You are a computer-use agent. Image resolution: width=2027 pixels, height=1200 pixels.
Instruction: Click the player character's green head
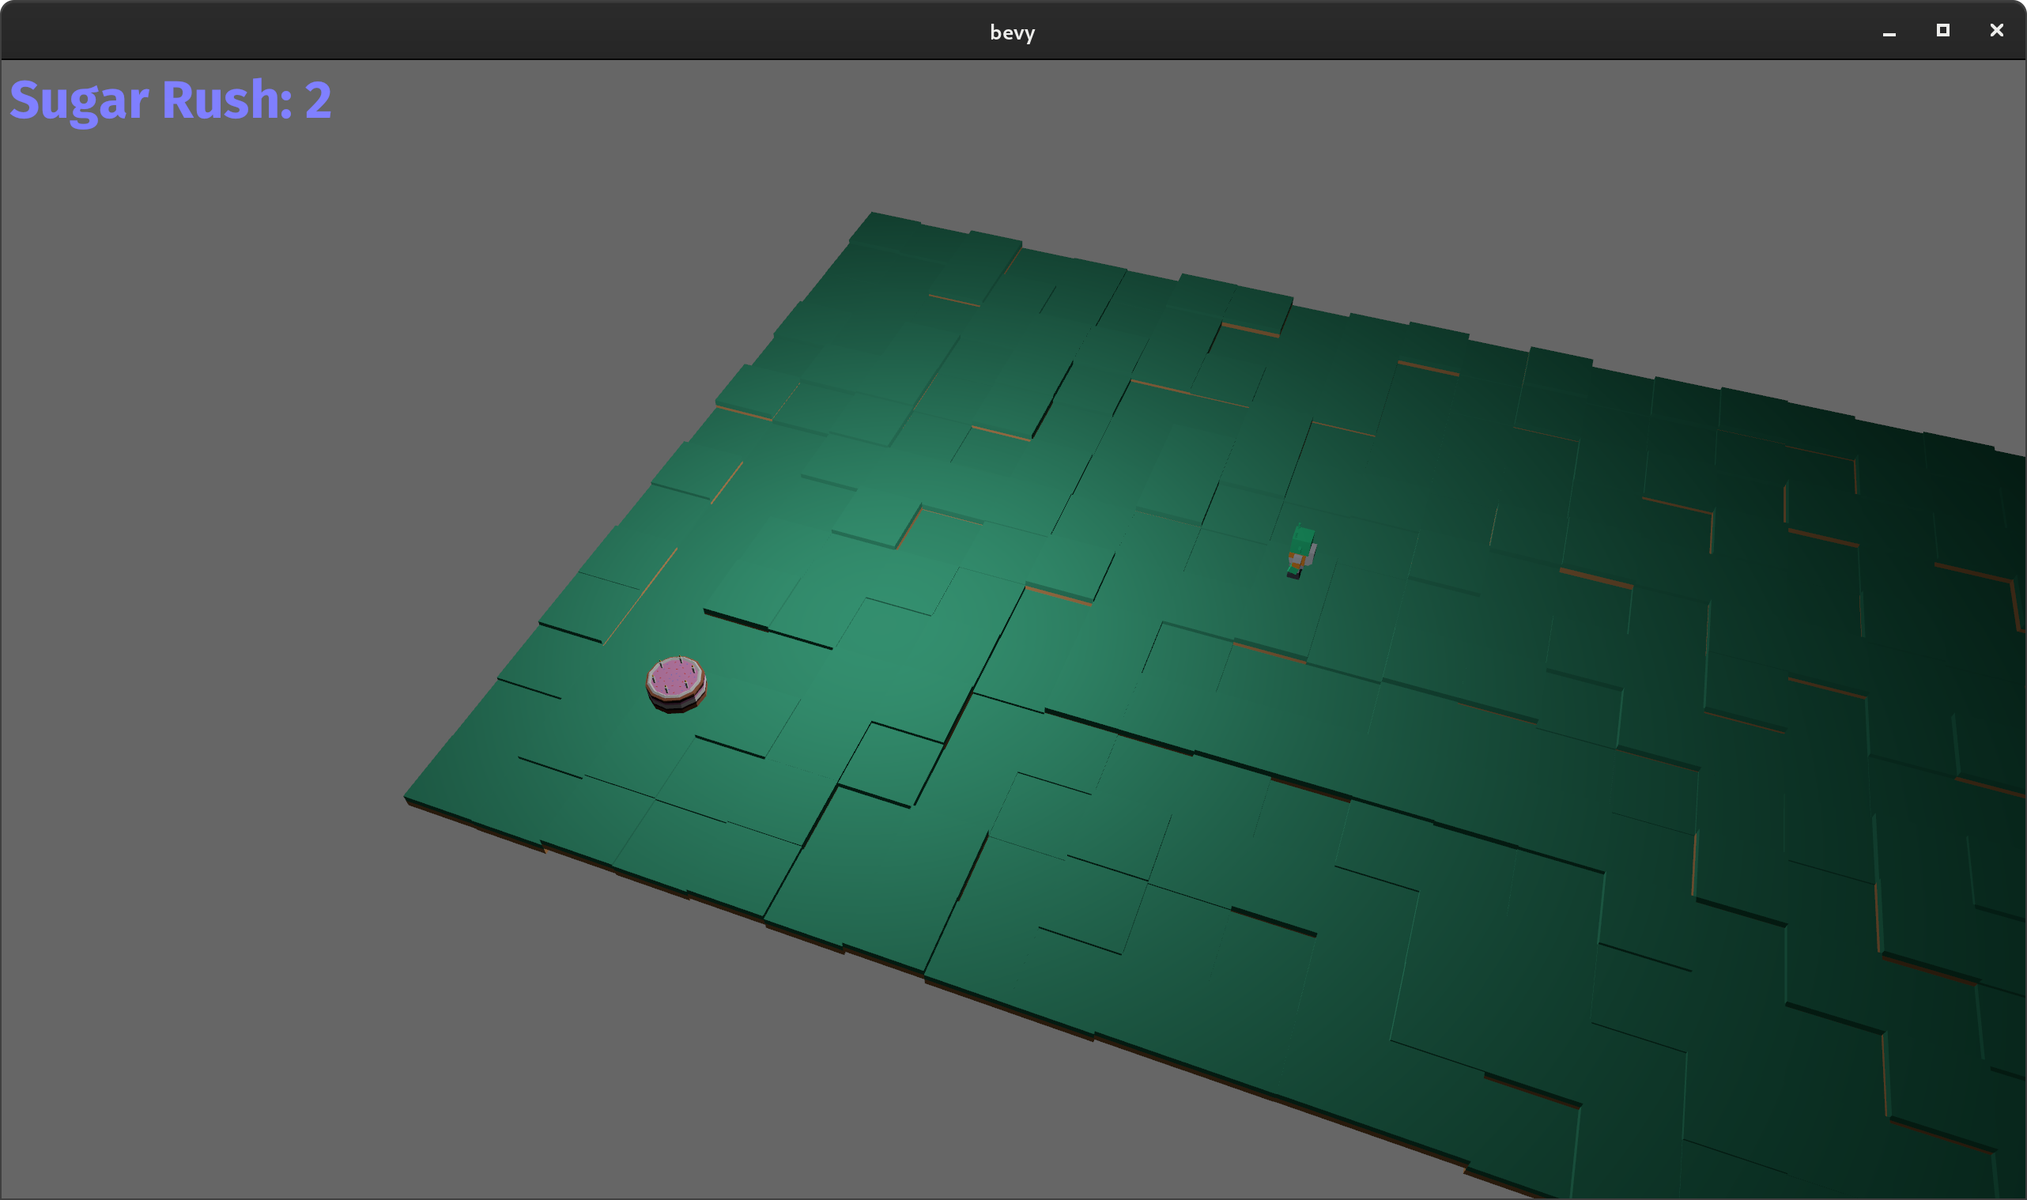coord(1303,537)
